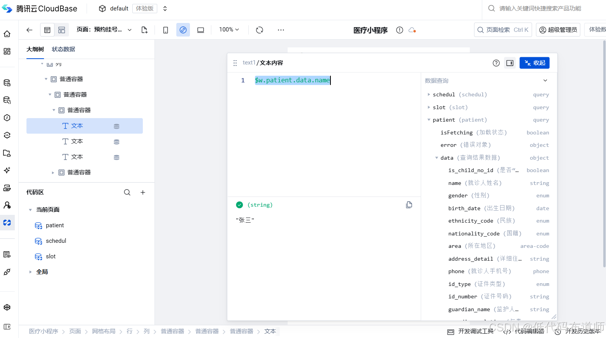Click the refresh preview icon
The height and width of the screenshot is (338, 606).
click(260, 30)
